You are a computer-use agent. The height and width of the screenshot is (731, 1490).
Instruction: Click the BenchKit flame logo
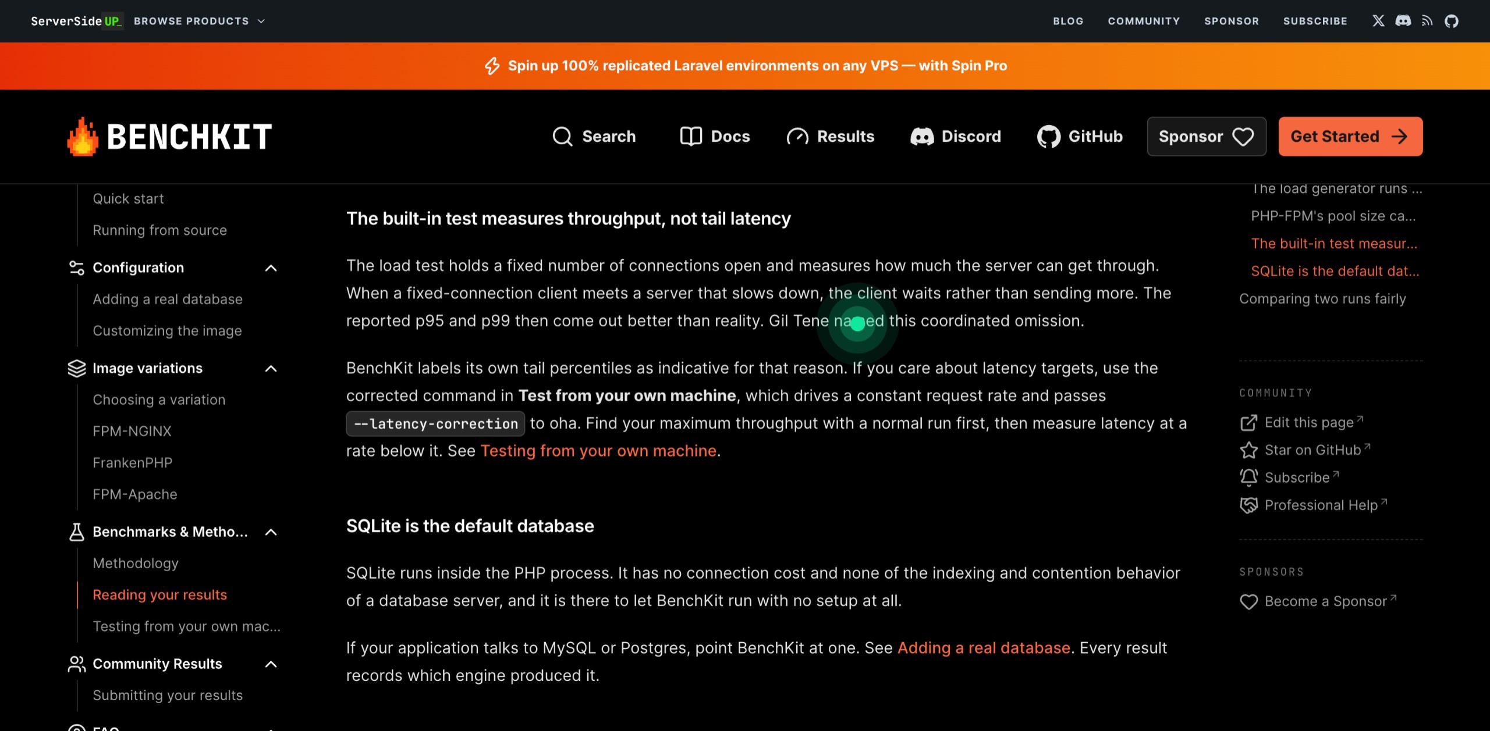click(83, 137)
